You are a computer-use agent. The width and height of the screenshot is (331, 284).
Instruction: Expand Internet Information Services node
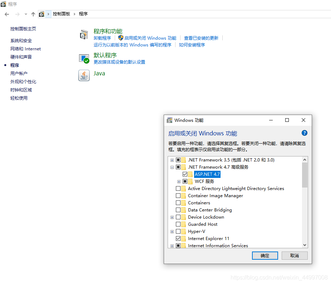click(172, 246)
